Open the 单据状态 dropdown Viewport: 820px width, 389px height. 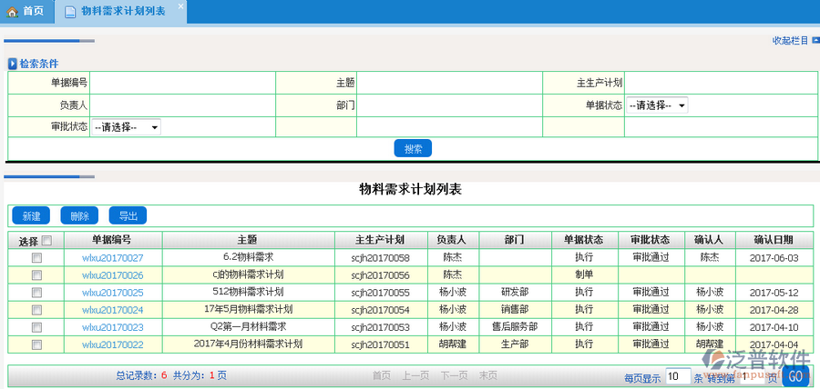click(x=656, y=105)
